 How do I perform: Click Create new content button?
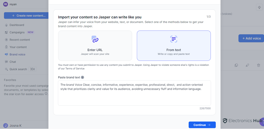(x=26, y=16)
